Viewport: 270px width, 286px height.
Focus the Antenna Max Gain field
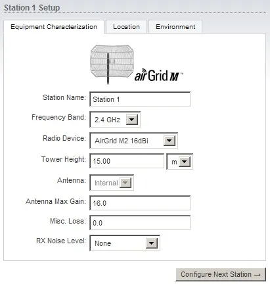click(x=140, y=203)
